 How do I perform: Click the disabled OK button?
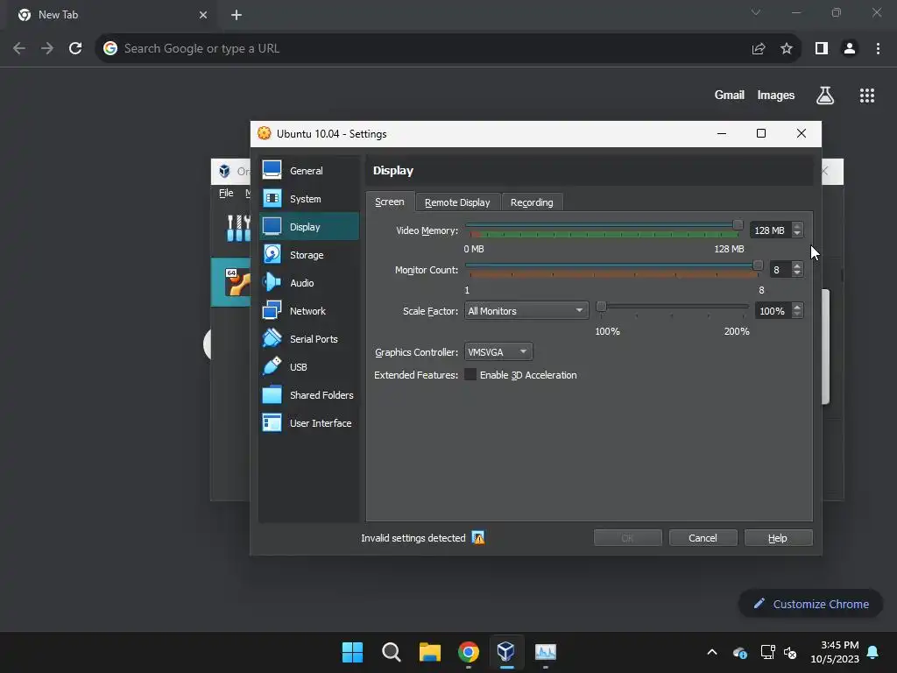coord(627,538)
